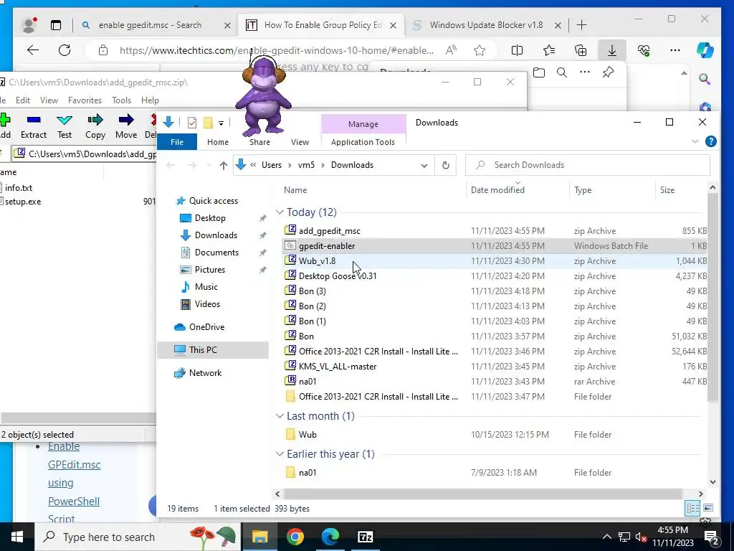
Task: Click Explorer Up one level arrow
Action: click(224, 166)
